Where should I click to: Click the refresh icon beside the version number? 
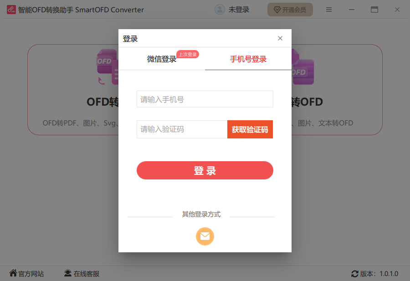[x=354, y=274]
